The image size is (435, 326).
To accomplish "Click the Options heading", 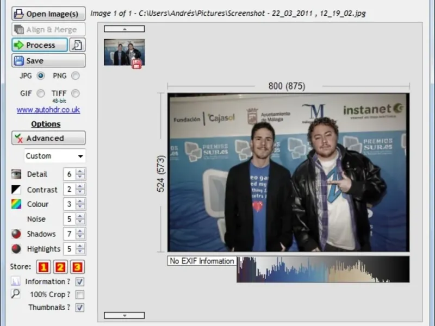I will tap(46, 124).
